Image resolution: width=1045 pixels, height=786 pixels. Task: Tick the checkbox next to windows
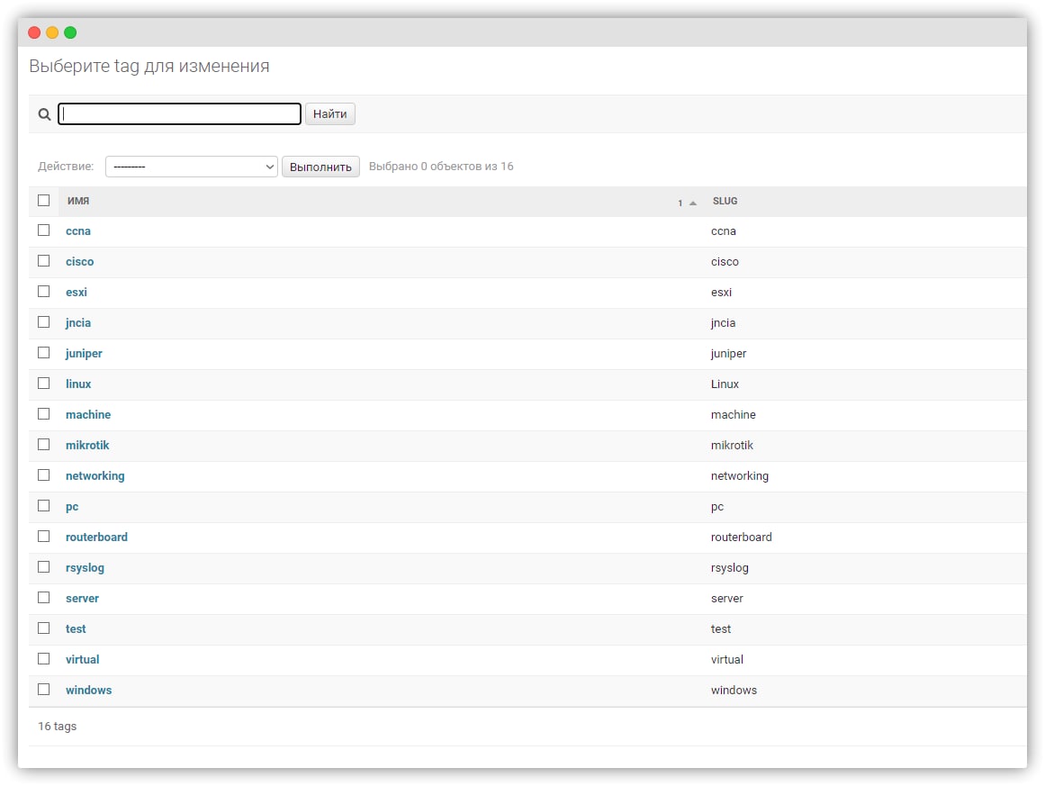pyautogui.click(x=43, y=690)
